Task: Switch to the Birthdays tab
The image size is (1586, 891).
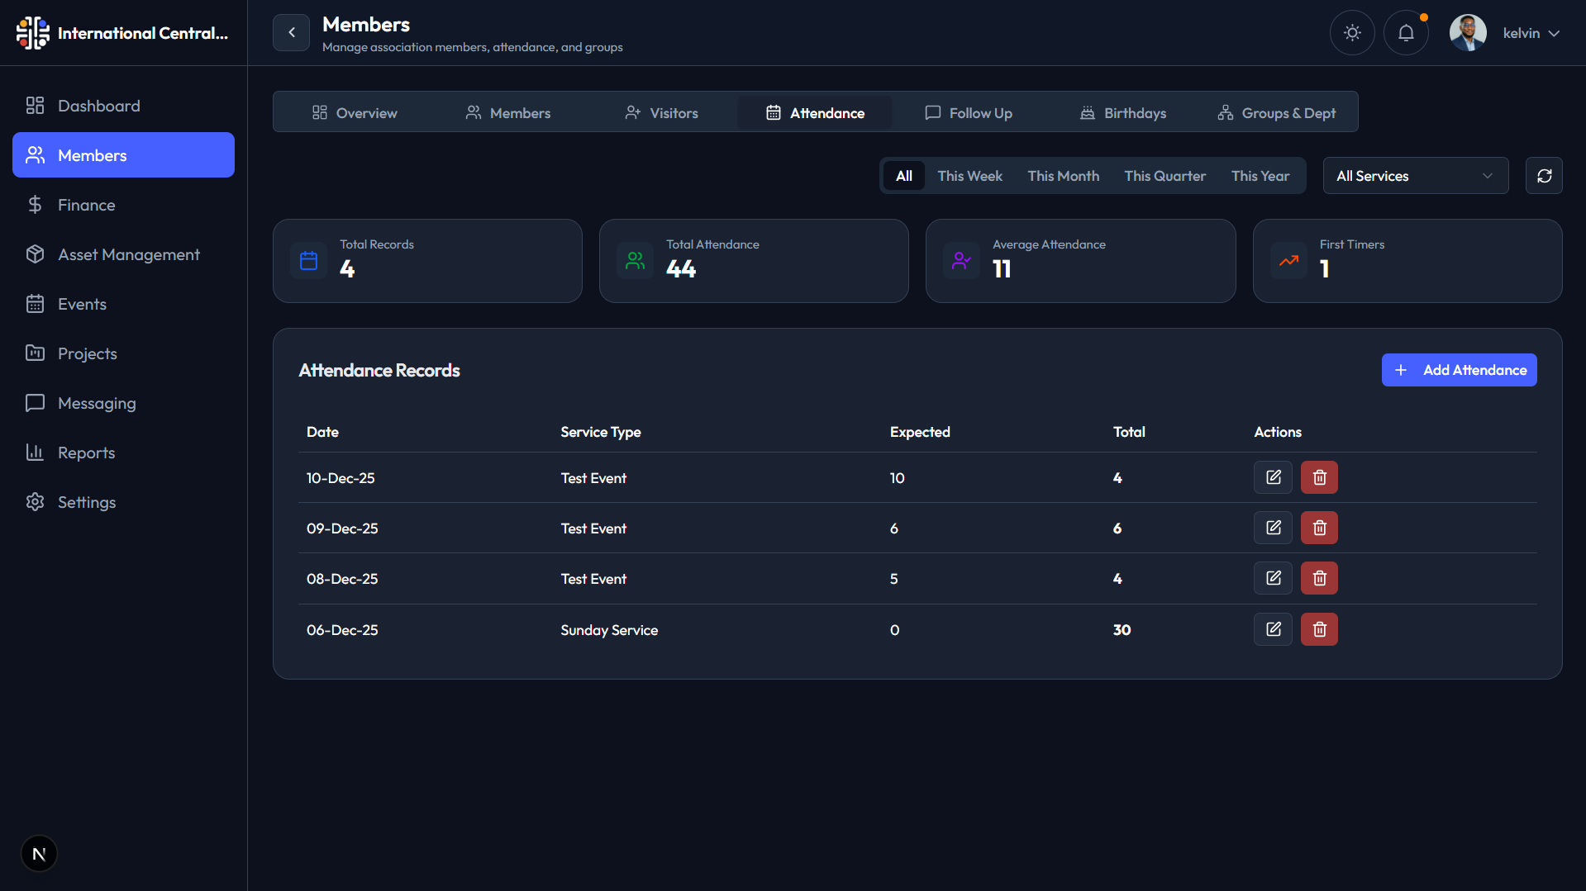Action: [x=1123, y=112]
